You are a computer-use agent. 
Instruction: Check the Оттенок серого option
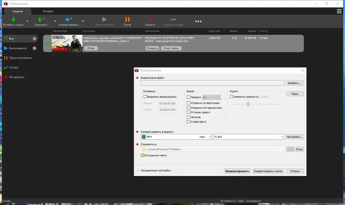tap(188, 112)
